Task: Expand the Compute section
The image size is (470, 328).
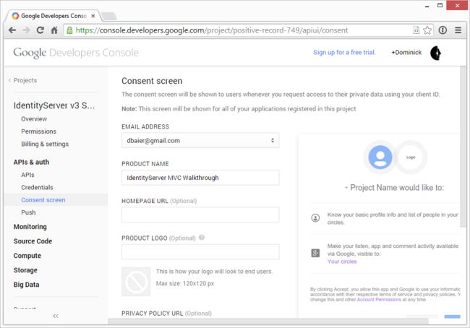Action: [x=27, y=256]
